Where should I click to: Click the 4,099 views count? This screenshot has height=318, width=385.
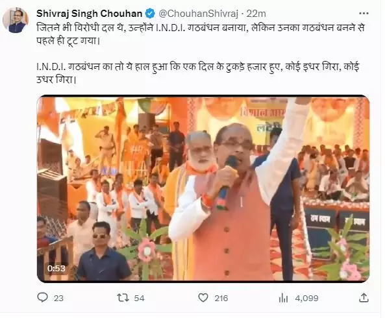click(x=306, y=298)
